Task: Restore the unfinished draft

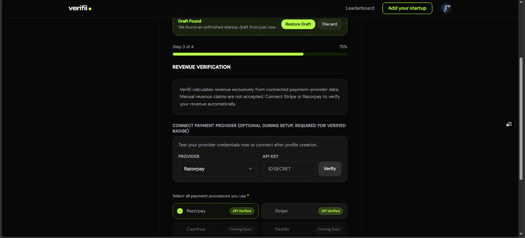Action: pos(298,24)
